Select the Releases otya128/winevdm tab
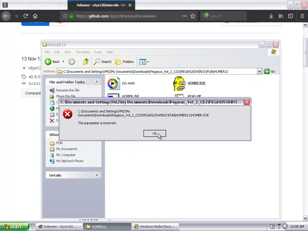 point(101,5)
